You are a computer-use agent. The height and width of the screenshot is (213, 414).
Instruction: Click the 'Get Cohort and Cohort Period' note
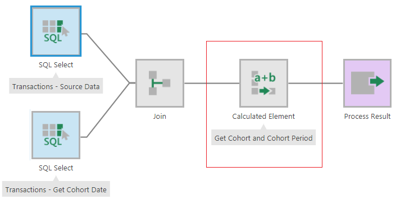coord(263,137)
